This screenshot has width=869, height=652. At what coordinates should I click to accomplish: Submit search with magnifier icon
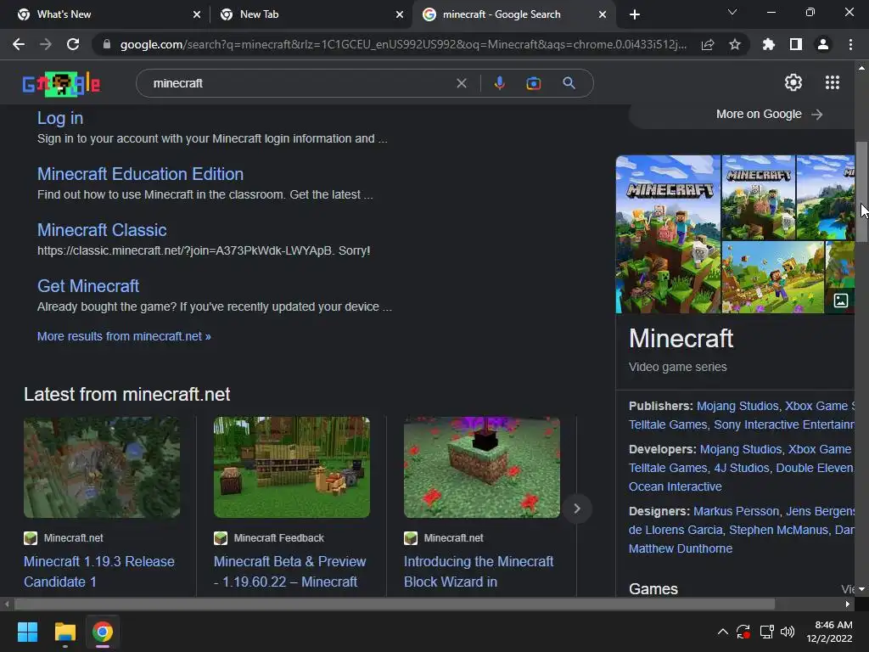tap(569, 83)
